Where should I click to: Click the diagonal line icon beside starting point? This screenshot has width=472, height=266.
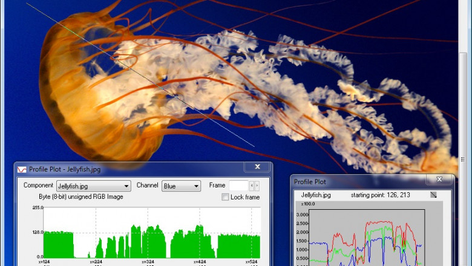tap(433, 195)
